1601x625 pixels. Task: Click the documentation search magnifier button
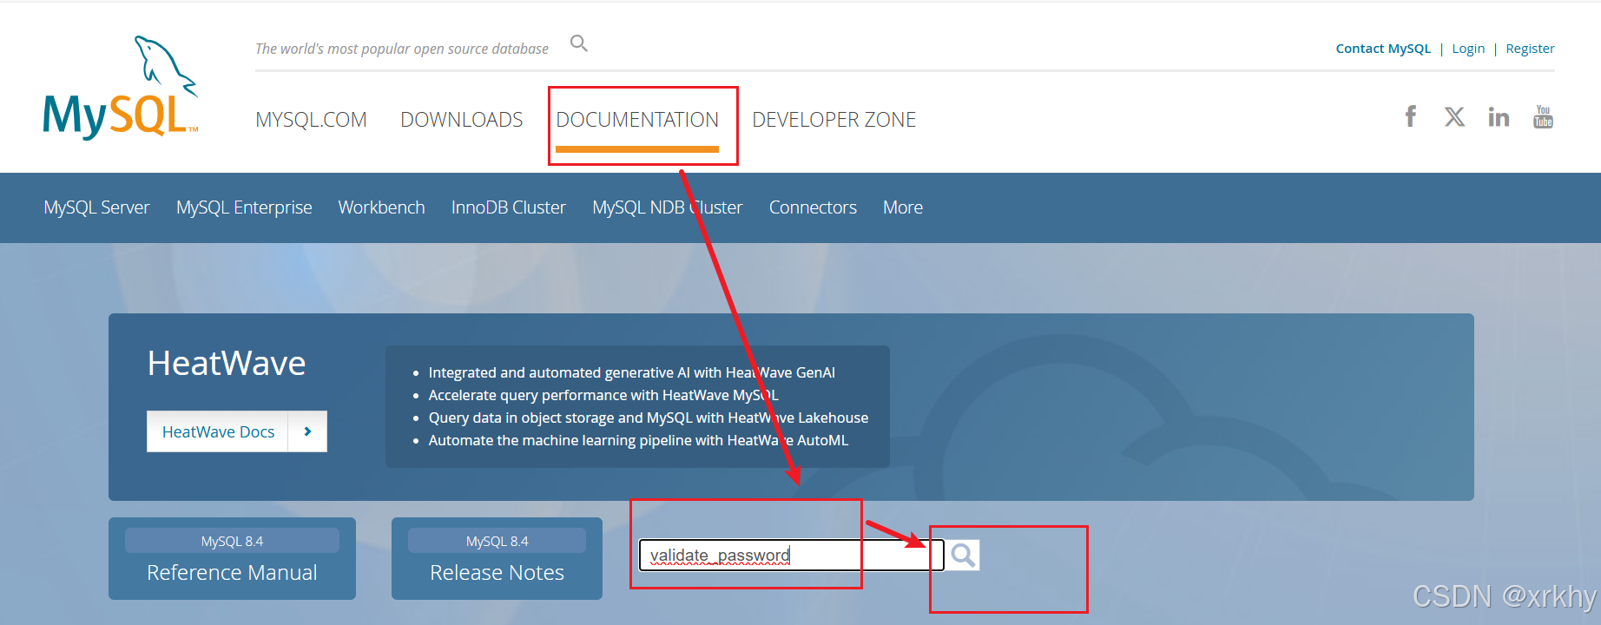coord(962,555)
